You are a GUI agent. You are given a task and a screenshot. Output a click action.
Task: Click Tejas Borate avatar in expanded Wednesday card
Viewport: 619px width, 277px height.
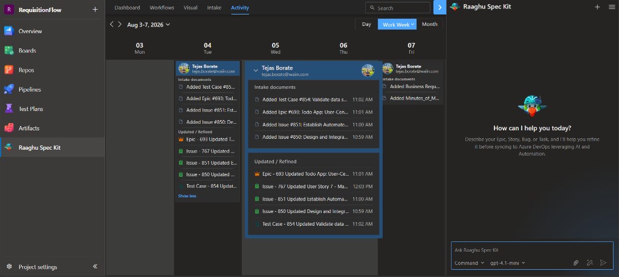[x=368, y=71]
